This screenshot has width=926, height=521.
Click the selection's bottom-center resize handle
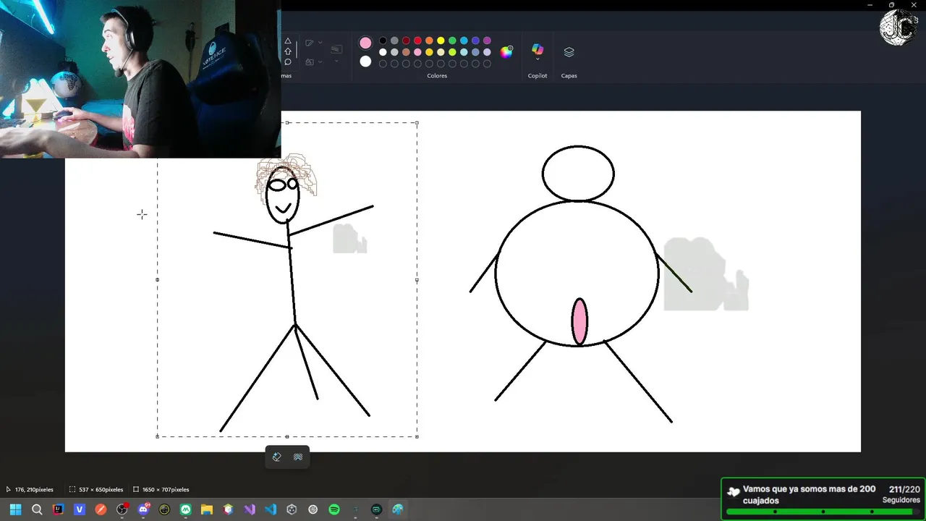point(287,436)
